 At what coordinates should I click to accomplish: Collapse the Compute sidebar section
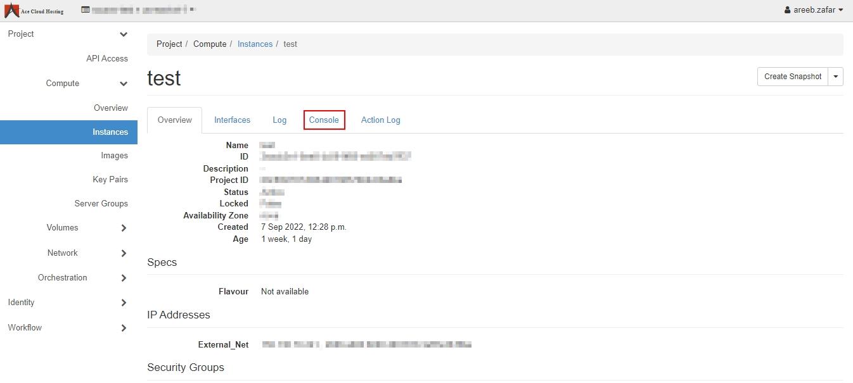124,84
